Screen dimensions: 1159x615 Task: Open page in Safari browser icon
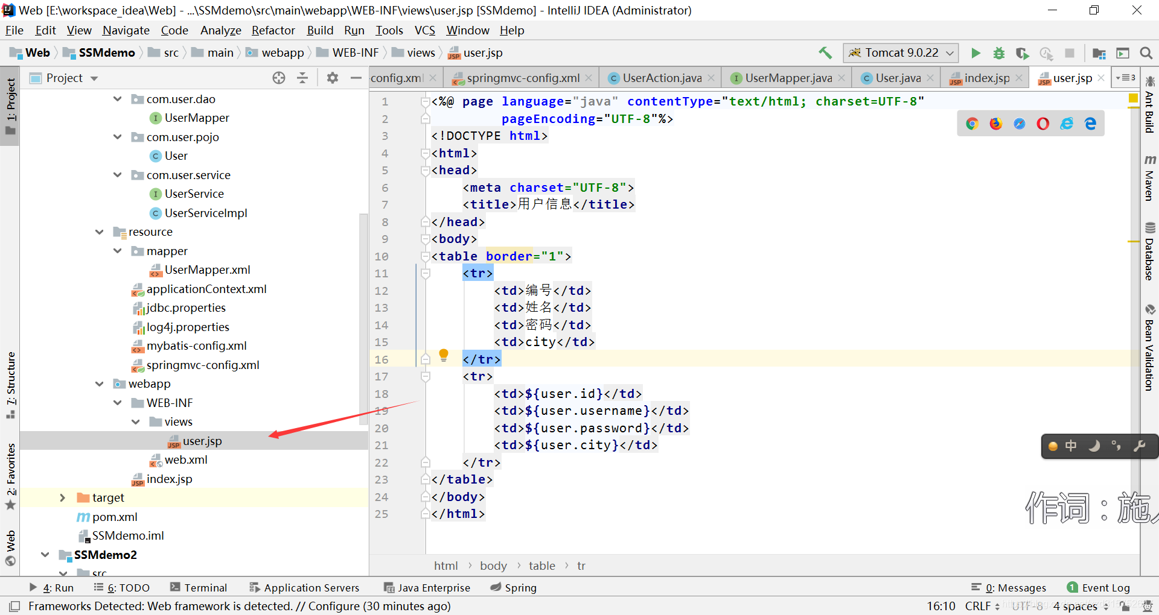click(x=1020, y=124)
